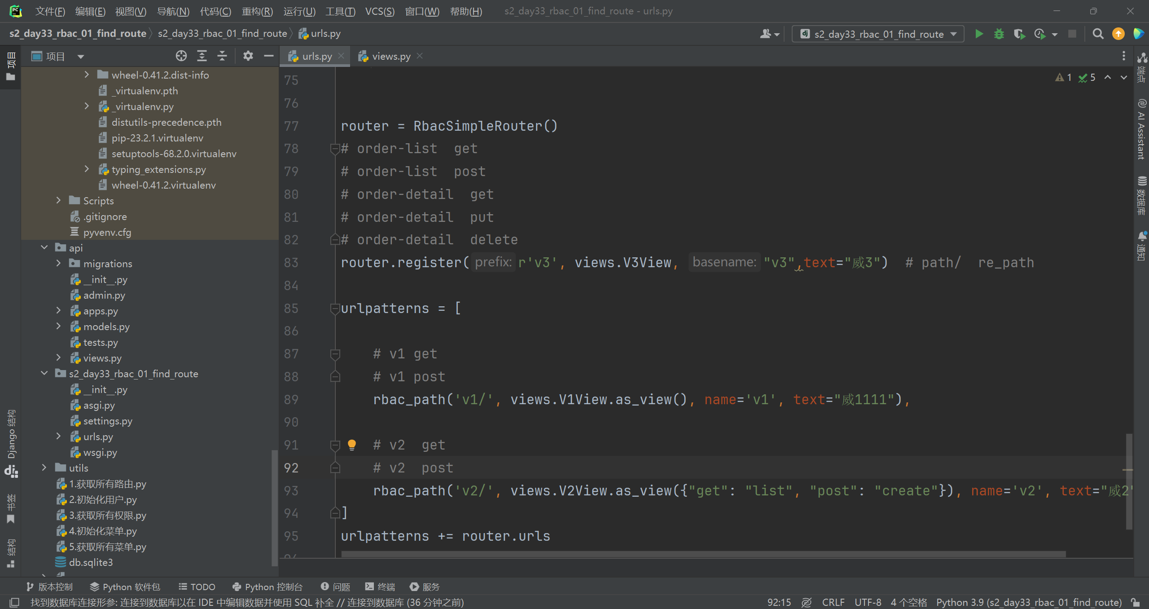This screenshot has height=609, width=1149.
Task: Click the profiler run icon
Action: click(1040, 34)
